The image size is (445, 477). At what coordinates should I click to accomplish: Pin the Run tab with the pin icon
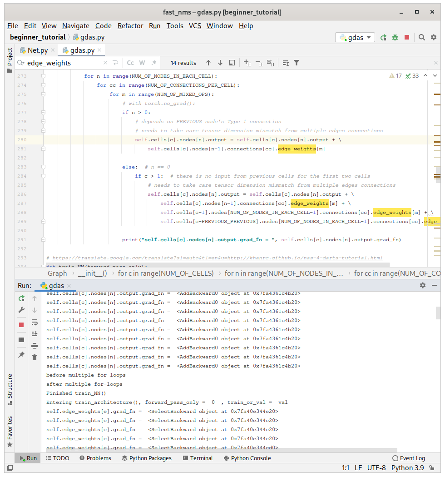[21, 355]
